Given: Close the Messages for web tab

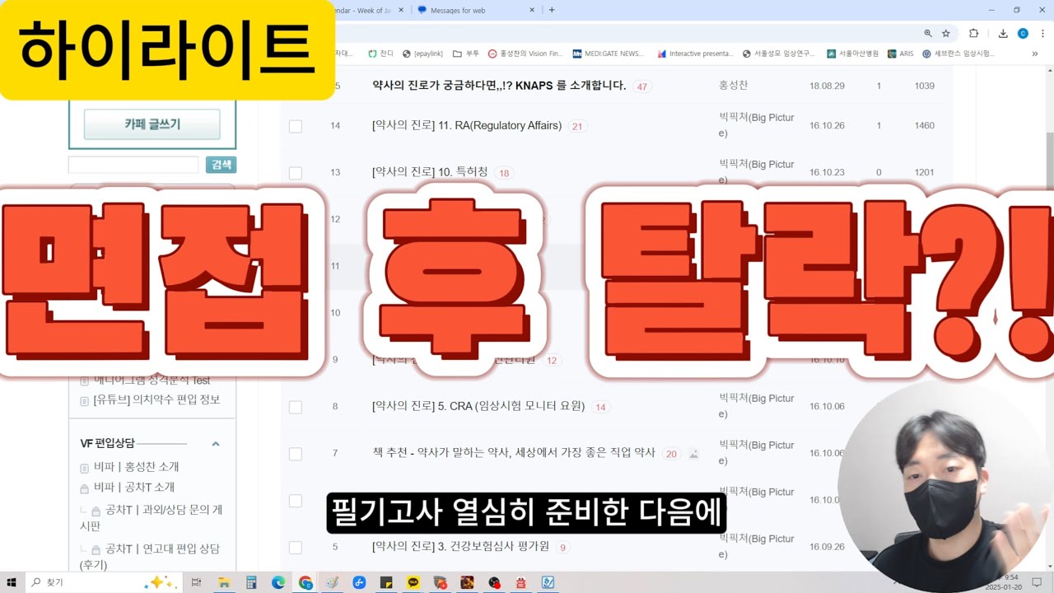Looking at the screenshot, I should click(532, 10).
